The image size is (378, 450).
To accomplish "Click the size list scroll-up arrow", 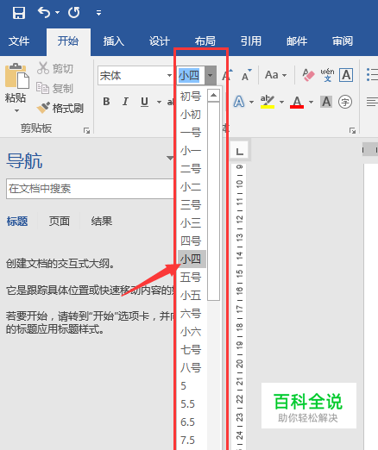I will click(x=213, y=95).
